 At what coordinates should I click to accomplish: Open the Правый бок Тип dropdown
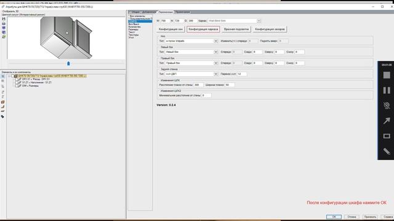pyautogui.click(x=215, y=63)
